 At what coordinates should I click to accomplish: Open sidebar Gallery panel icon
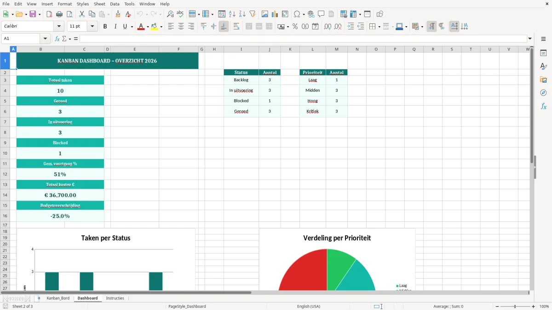coord(543,80)
